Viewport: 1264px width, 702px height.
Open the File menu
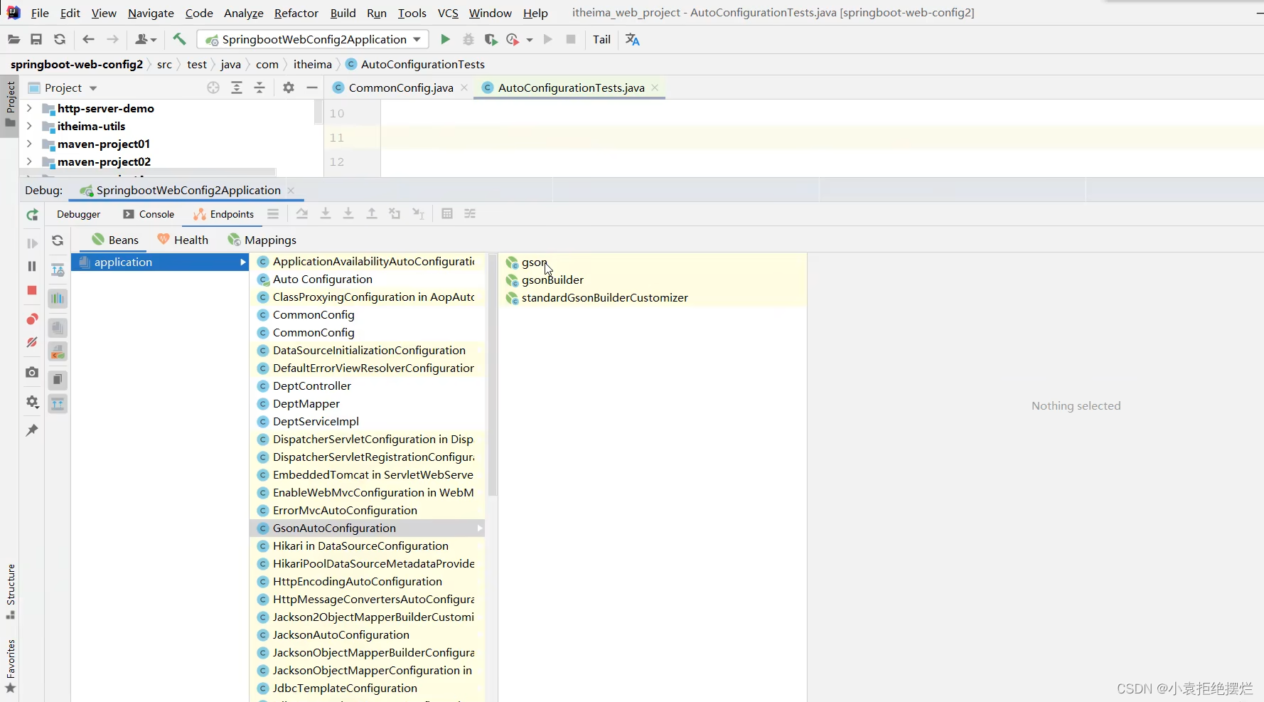[41, 13]
